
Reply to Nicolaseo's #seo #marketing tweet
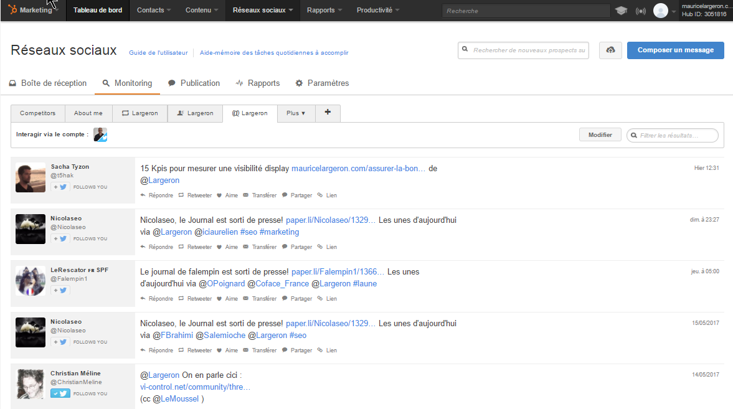[156, 247]
